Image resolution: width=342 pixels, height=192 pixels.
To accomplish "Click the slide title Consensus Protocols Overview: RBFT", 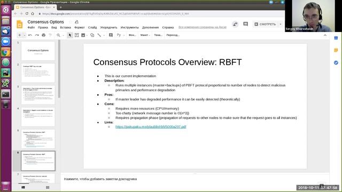I will [167, 62].
